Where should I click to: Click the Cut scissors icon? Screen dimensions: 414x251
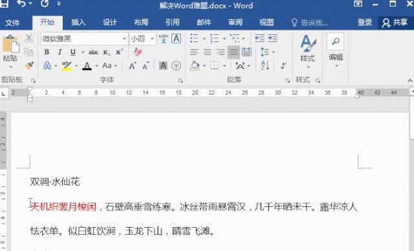click(x=28, y=39)
